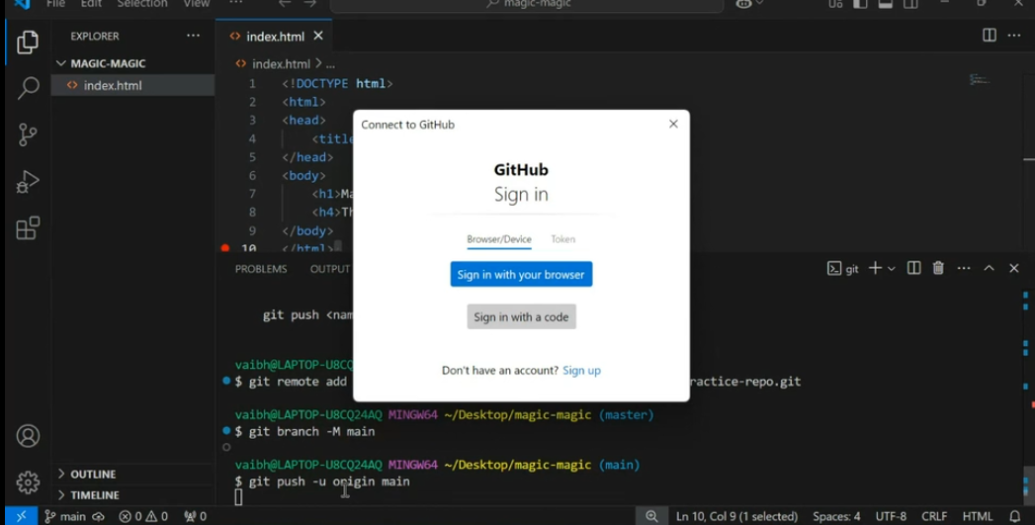Image resolution: width=1035 pixels, height=525 pixels.
Task: Click the notifications bell in status bar
Action: 1014,516
